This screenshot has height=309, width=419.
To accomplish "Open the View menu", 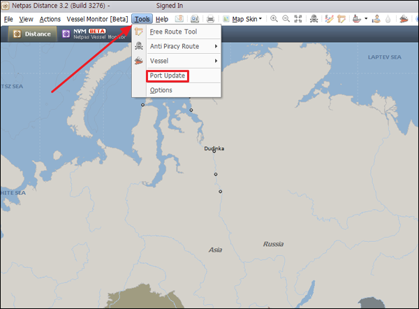I will (x=26, y=20).
